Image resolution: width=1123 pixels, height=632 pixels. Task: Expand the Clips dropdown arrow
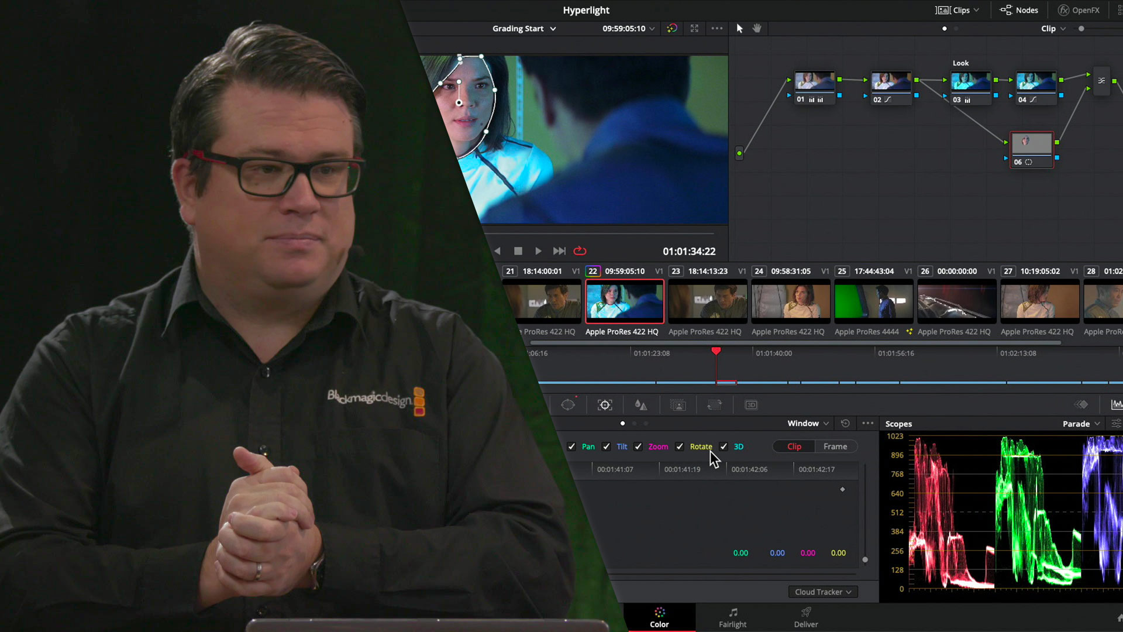pyautogui.click(x=976, y=10)
